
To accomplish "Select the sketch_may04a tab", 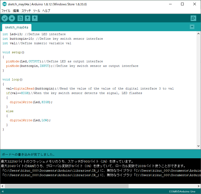I will pyautogui.click(x=16, y=27).
